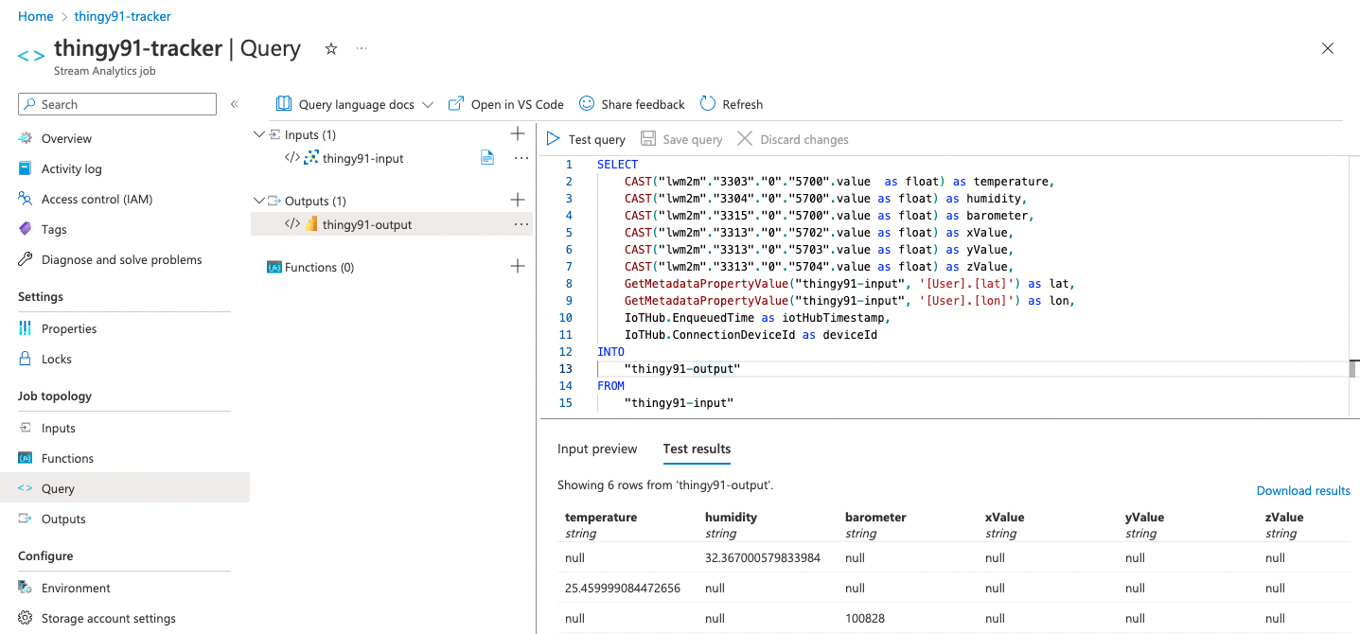Viewport: 1360px width, 634px height.
Task: Select the thingy91-input tree item
Action: (x=362, y=158)
